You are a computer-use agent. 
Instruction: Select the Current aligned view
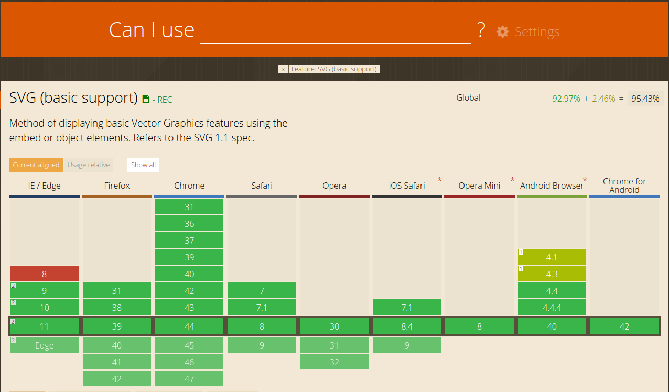[x=36, y=165]
